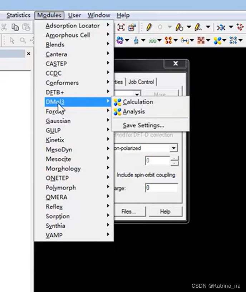Click the Fit to View icon with red corners

121,27
